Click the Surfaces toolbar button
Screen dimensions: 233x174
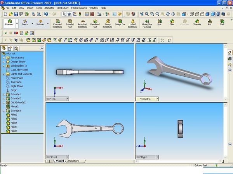[40, 22]
